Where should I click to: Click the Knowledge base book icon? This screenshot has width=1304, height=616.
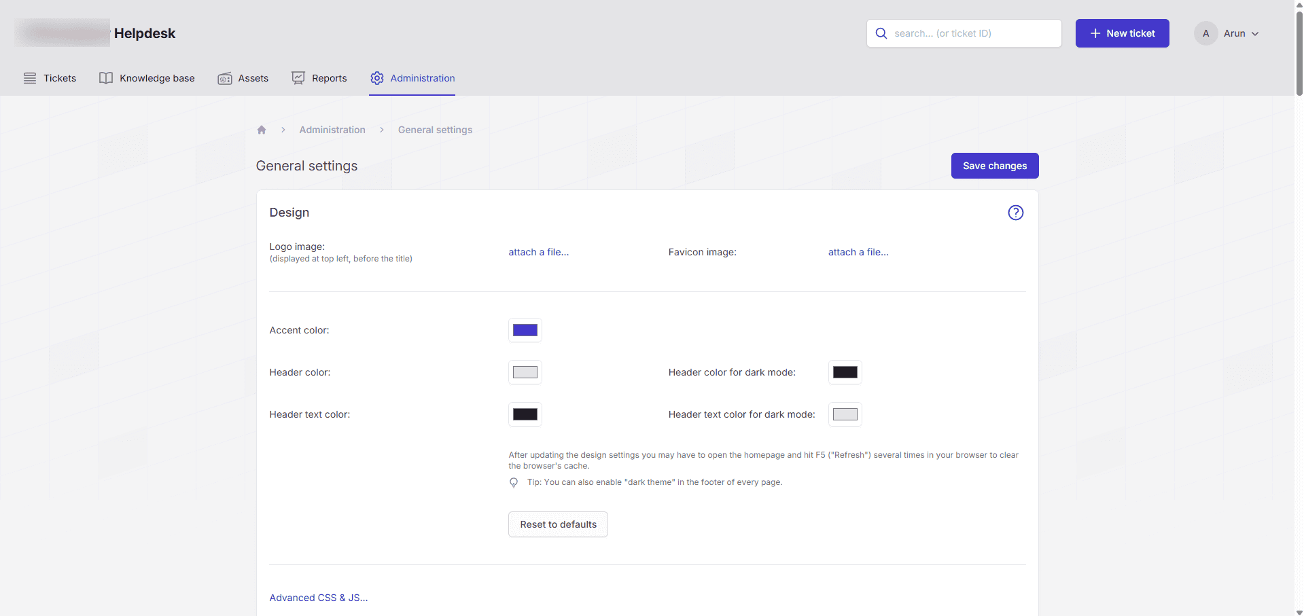pyautogui.click(x=106, y=78)
